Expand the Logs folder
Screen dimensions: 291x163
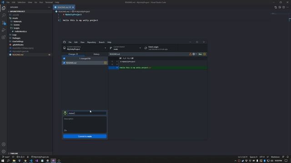coord(14,35)
